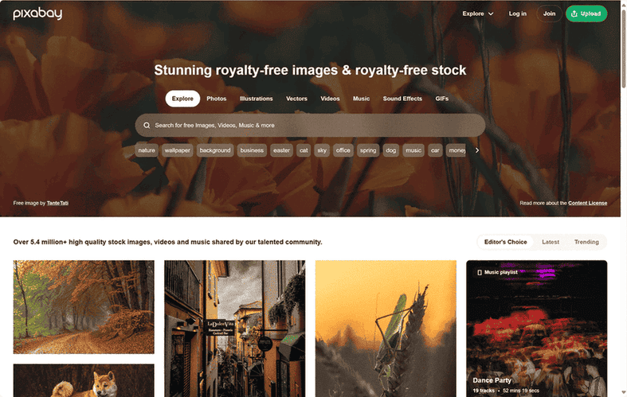Click the page vertical scrollbar
Image resolution: width=627 pixels, height=397 pixels.
(x=623, y=199)
